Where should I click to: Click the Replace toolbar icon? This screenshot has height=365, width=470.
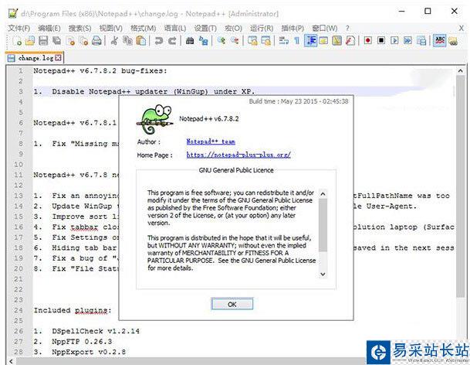pos(203,40)
